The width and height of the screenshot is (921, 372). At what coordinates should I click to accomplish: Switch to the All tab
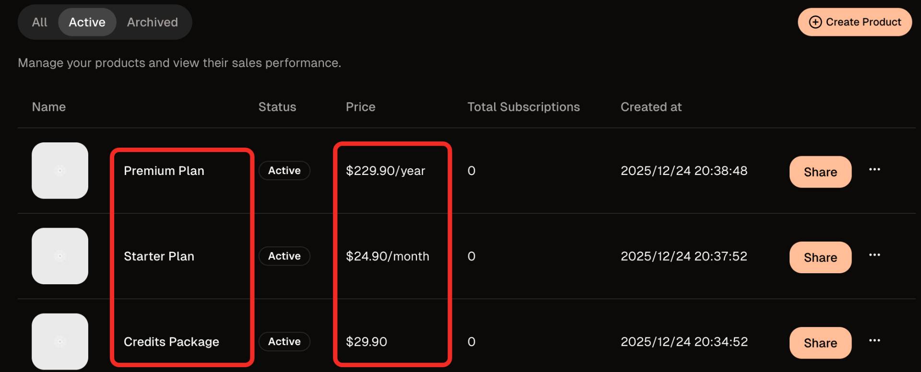tap(39, 22)
